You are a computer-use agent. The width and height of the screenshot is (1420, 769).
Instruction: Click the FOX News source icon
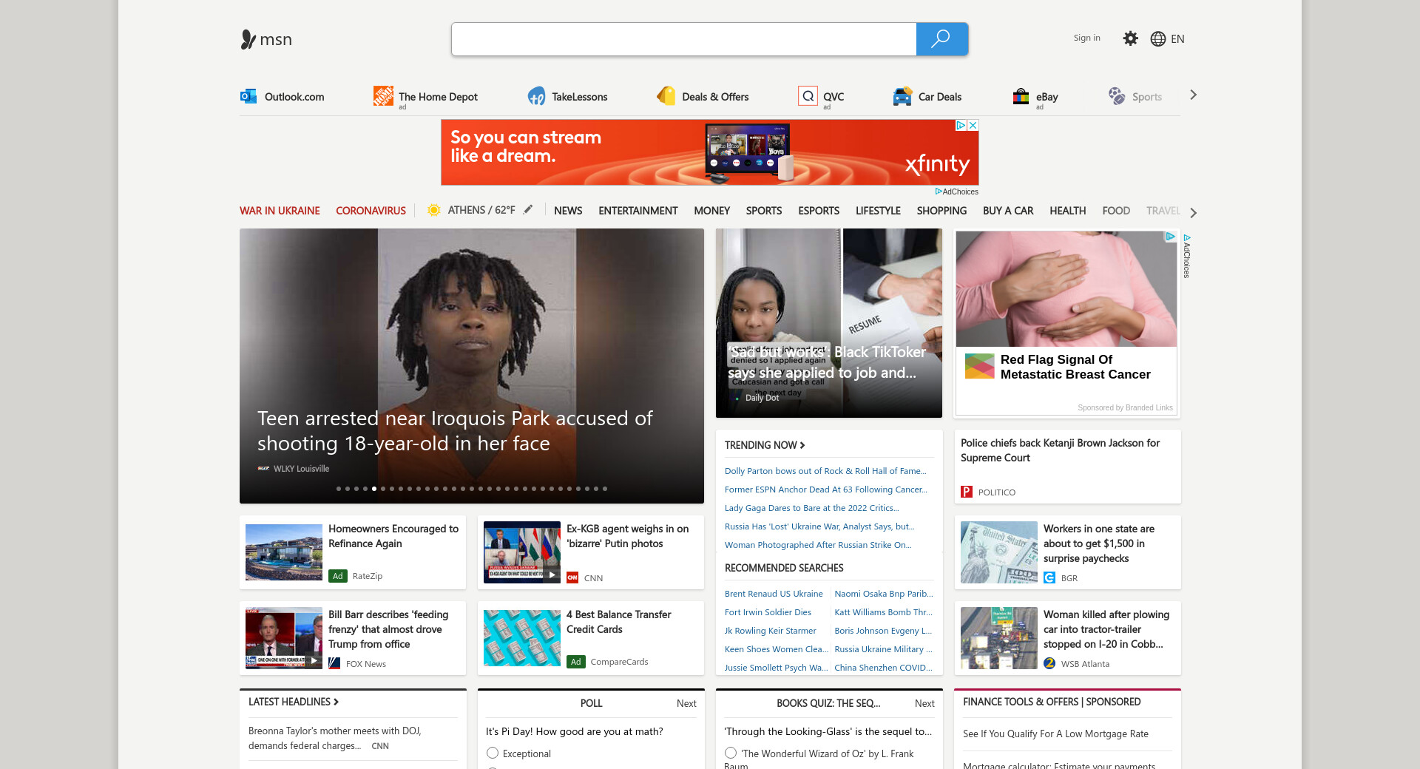[334, 663]
